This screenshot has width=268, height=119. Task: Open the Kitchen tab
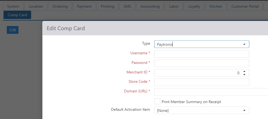[x=216, y=7]
